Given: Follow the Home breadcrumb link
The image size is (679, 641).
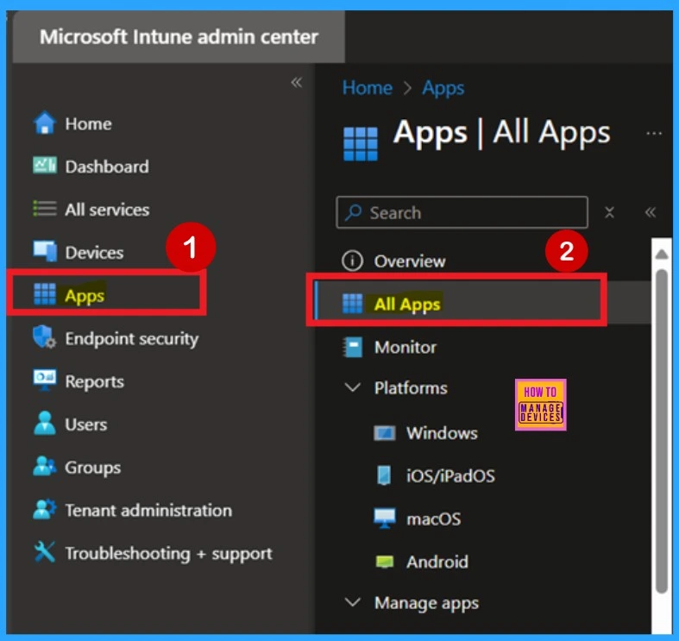Looking at the screenshot, I should (x=368, y=87).
